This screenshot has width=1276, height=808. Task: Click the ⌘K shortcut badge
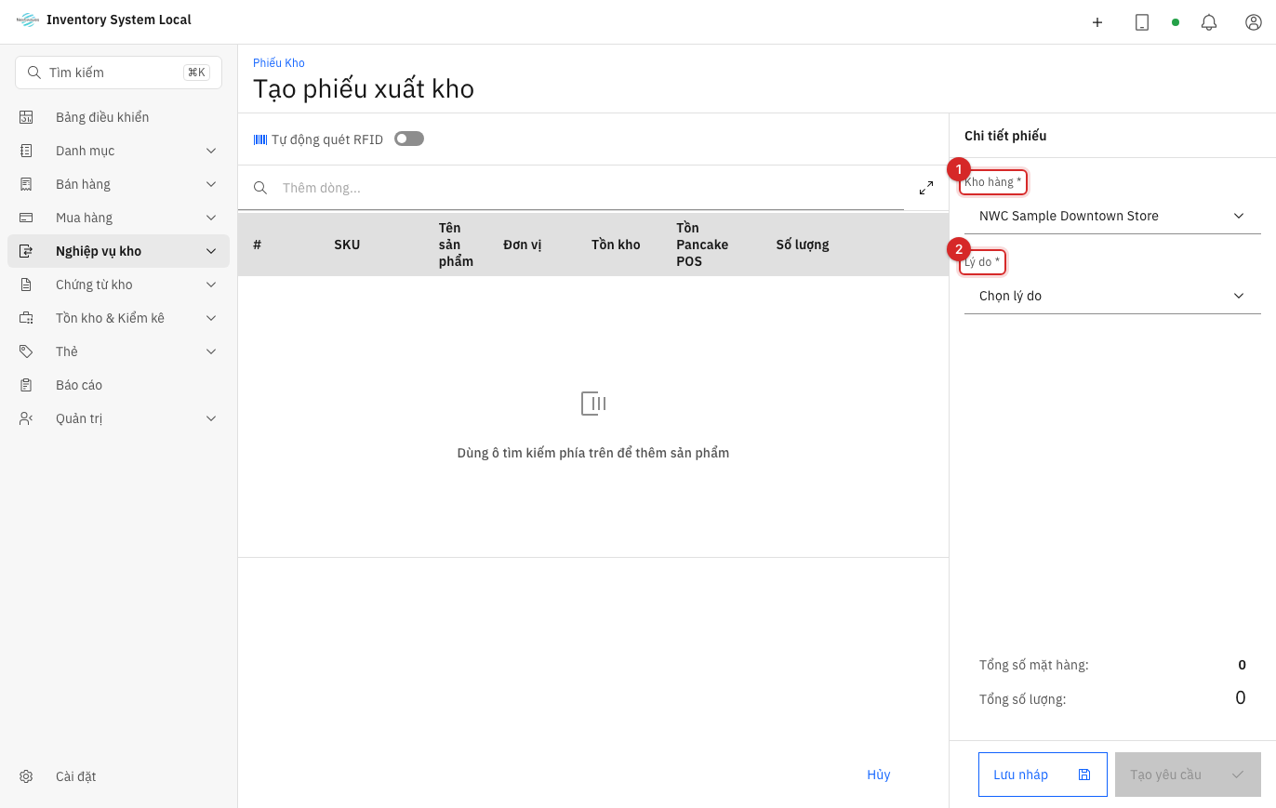click(x=196, y=73)
